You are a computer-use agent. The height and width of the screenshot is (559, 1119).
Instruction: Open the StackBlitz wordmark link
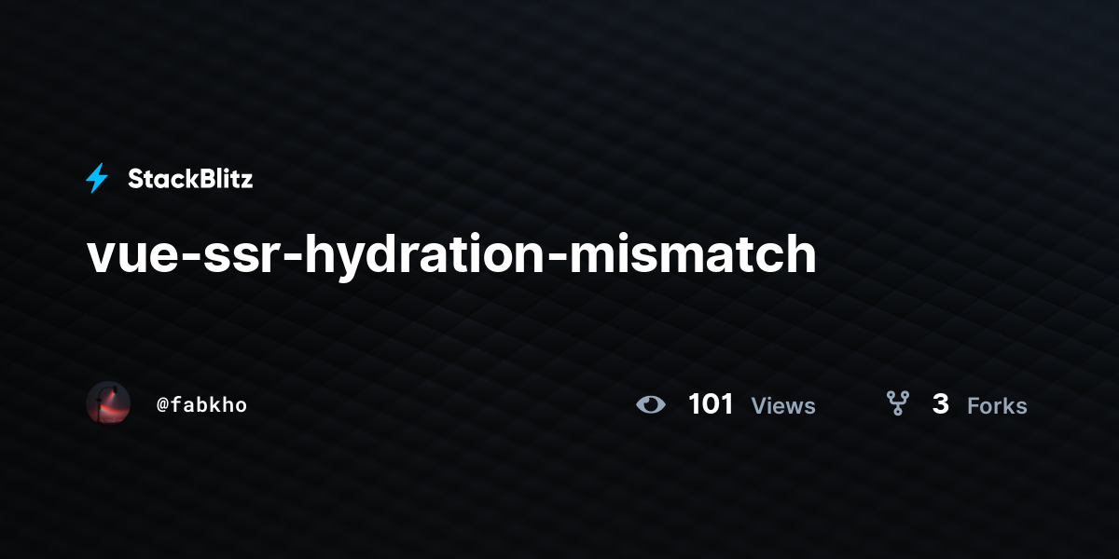point(190,179)
